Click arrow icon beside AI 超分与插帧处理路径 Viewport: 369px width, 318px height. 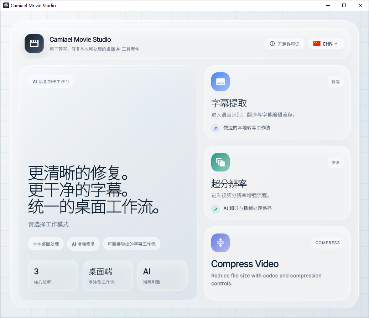[x=215, y=209]
